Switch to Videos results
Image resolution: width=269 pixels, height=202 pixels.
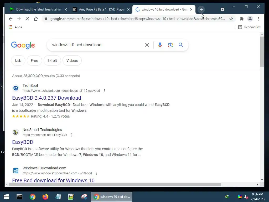(72, 60)
